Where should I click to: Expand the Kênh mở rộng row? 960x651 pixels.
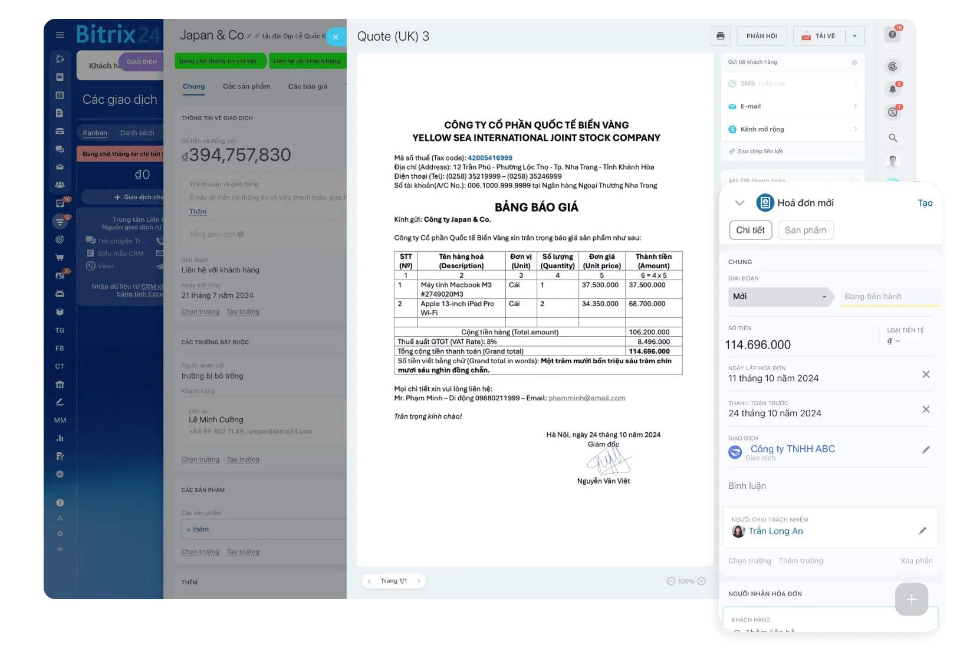pos(793,129)
